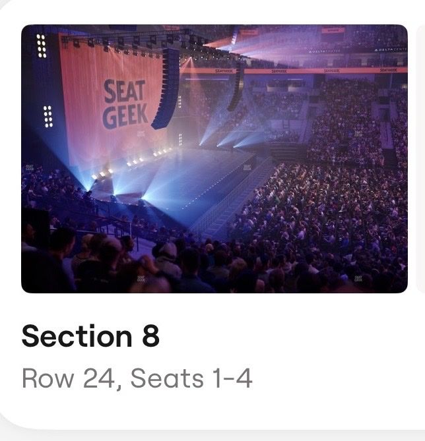The image size is (425, 441).
Task: Select the "Section 8" heading
Action: pyautogui.click(x=90, y=336)
